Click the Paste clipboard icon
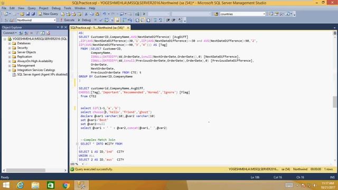338x190 pixels. (x=97, y=14)
